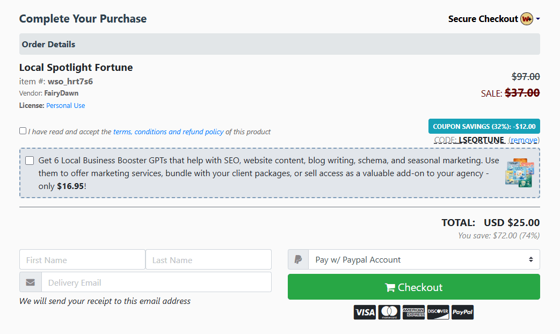Click the Warrior Plus W+ logo icon
560x334 pixels.
click(526, 19)
